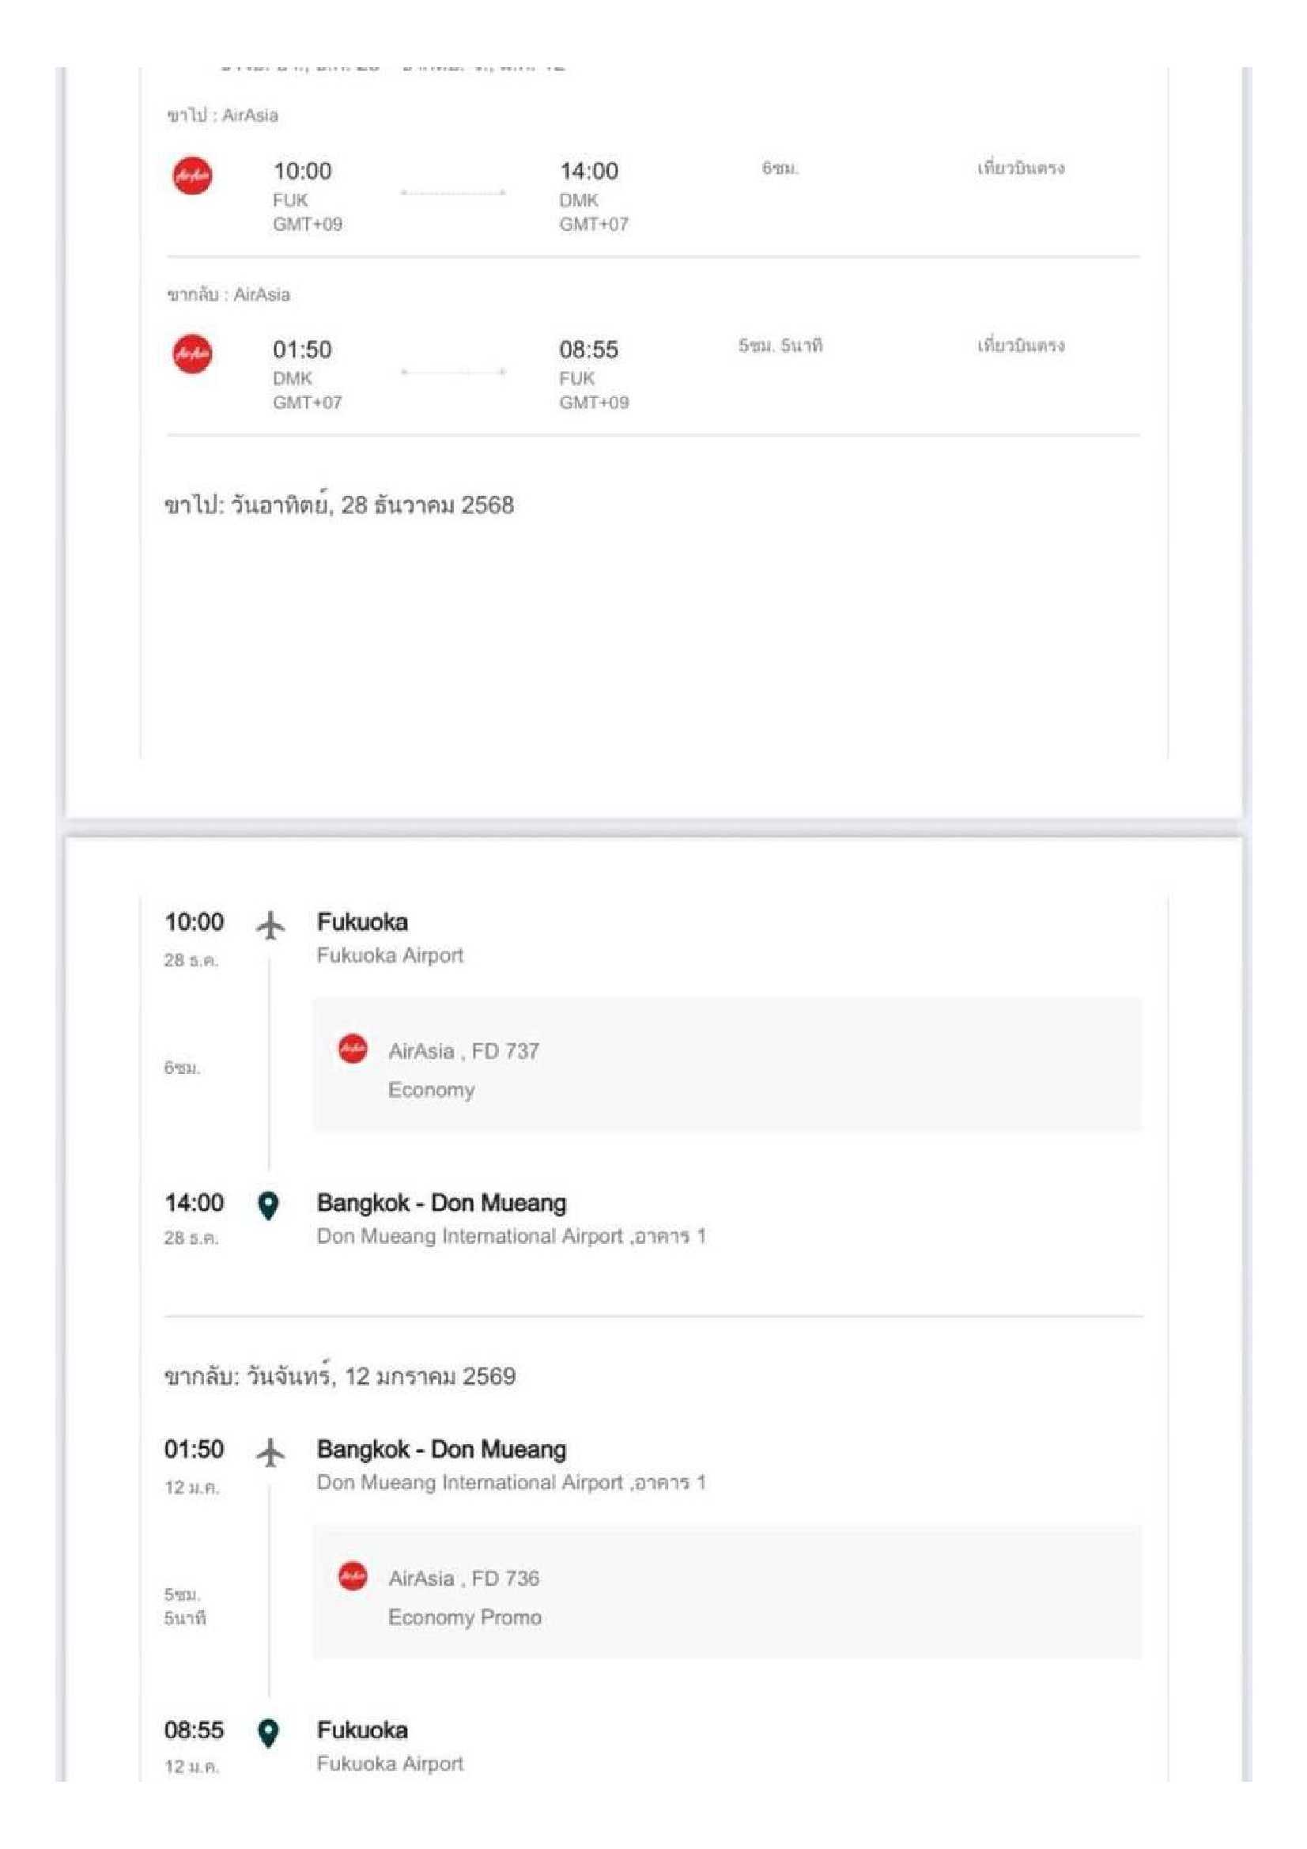
Task: Click the airplane icon beside 01:50 Bangkok departure
Action: click(270, 1452)
